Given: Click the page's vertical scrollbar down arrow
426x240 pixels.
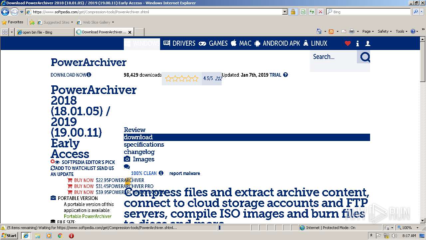Looking at the screenshot, I should (423, 221).
